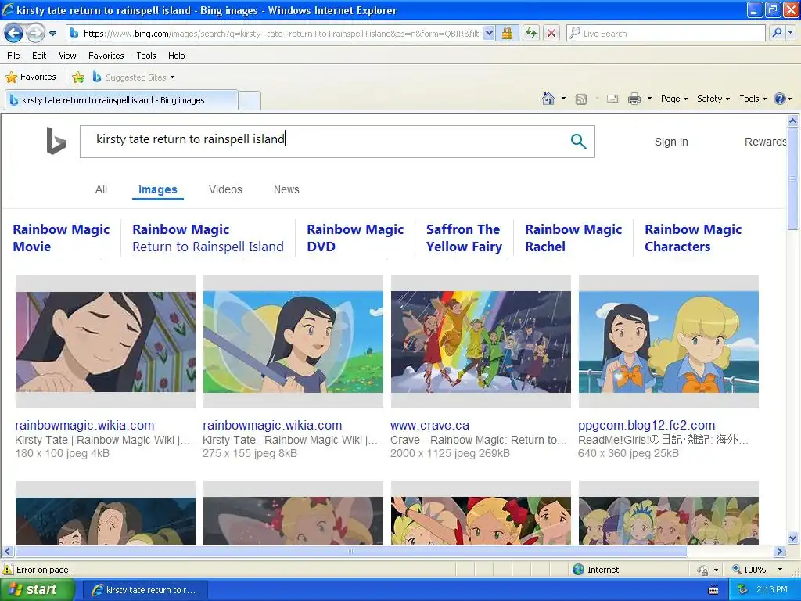Open the File menu
The image size is (801, 601).
coord(14,56)
